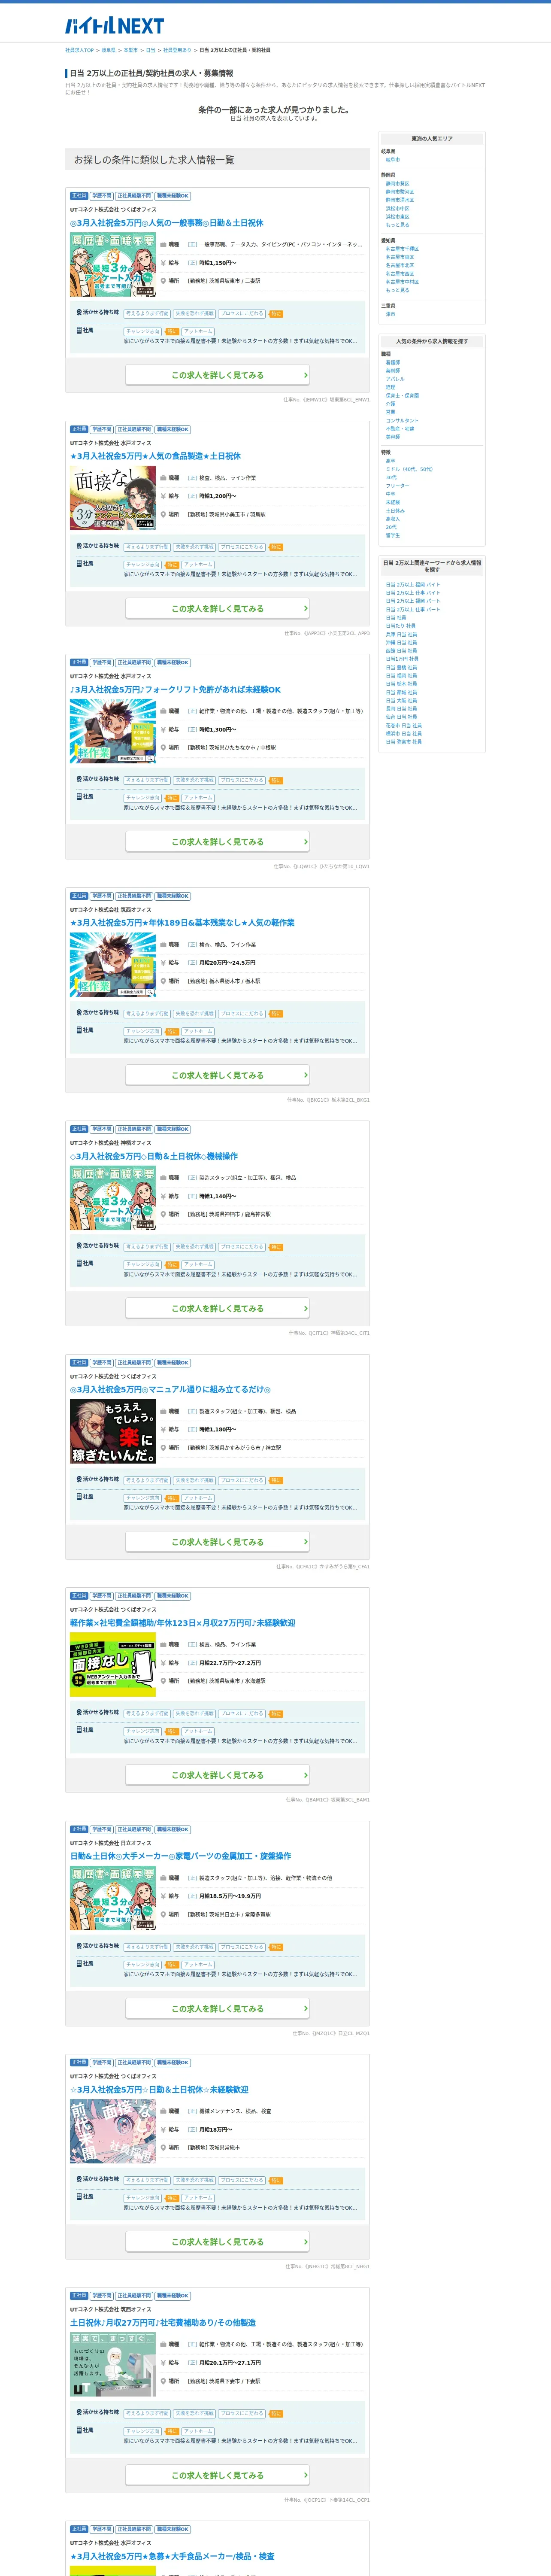551x2576 pixels.
Task: Open フォークリフト免許があれば未経験OK job title
Action: 175,690
